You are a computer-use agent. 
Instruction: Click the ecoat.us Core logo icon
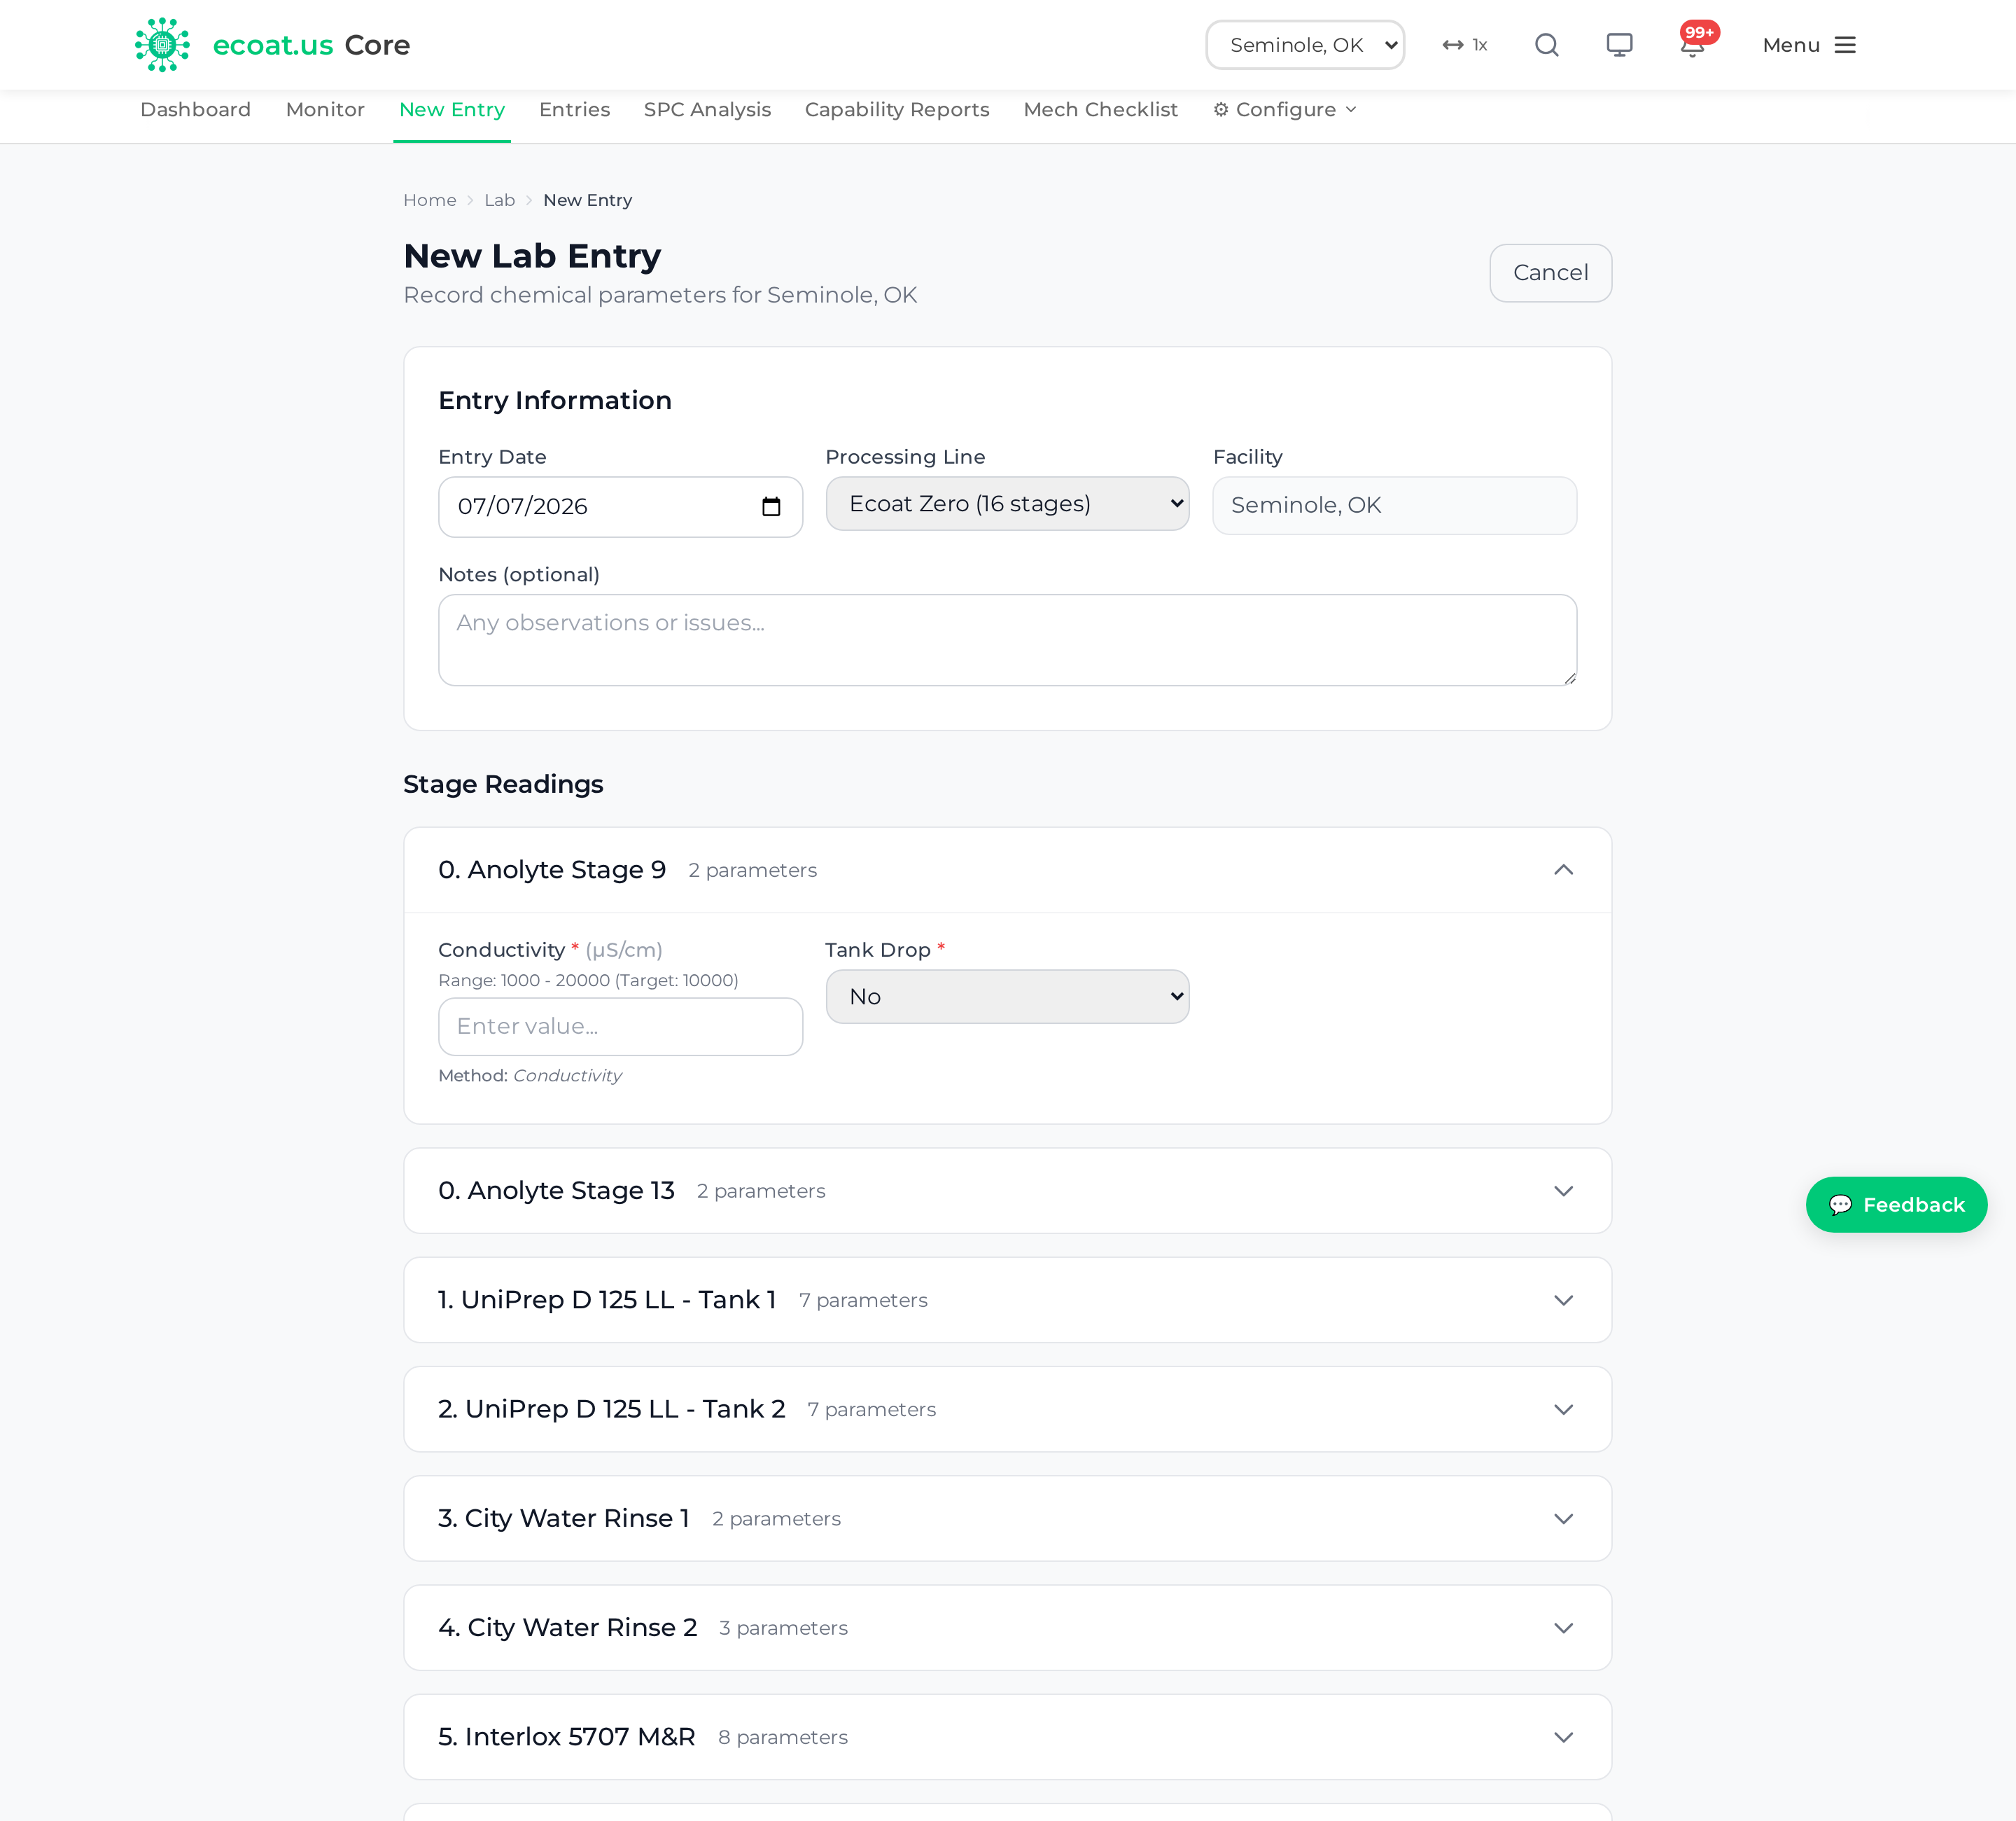pos(162,45)
